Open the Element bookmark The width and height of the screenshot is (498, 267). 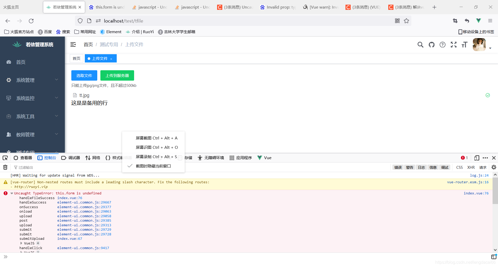click(111, 32)
